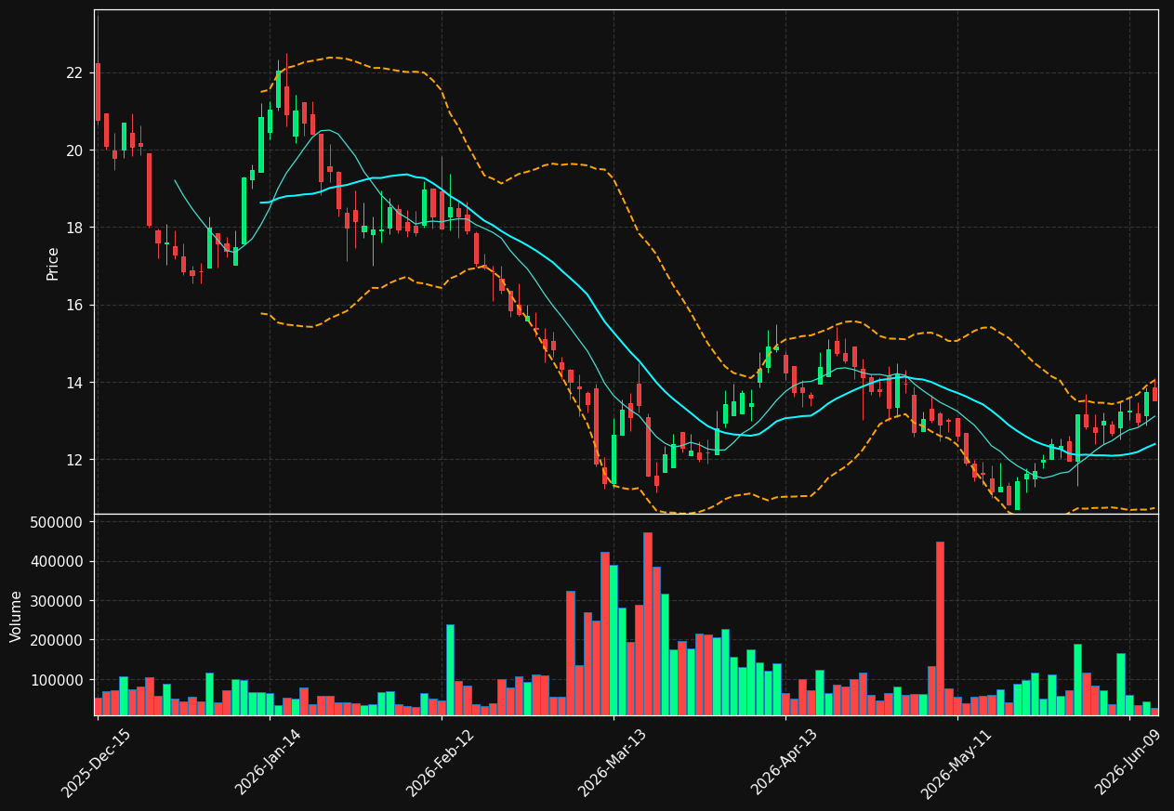
Task: Click price tick label 14
Action: [74, 382]
